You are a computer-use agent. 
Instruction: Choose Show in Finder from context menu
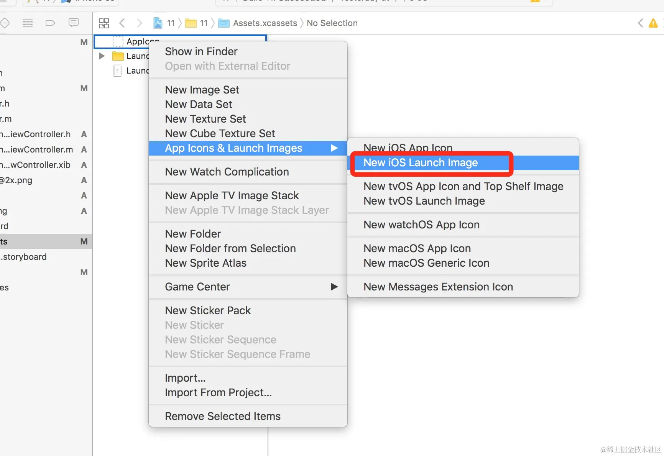click(248, 52)
